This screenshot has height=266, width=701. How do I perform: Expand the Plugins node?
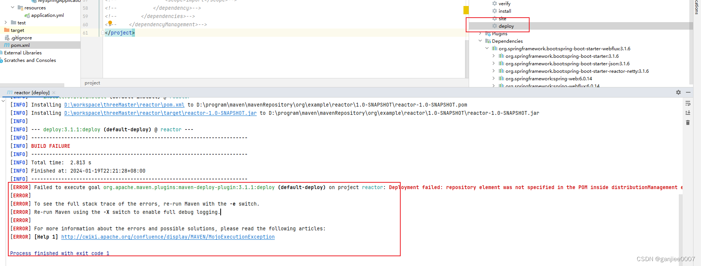pyautogui.click(x=480, y=34)
